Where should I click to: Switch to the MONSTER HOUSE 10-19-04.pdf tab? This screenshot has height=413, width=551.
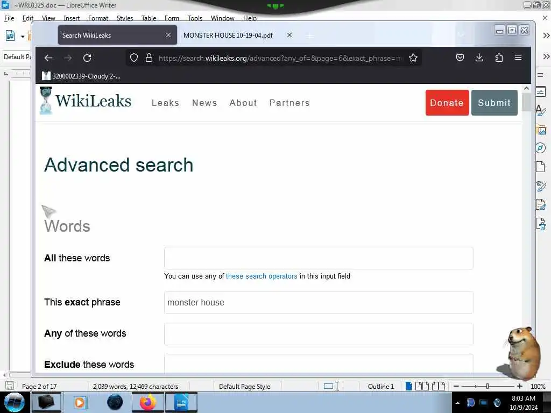pos(228,35)
